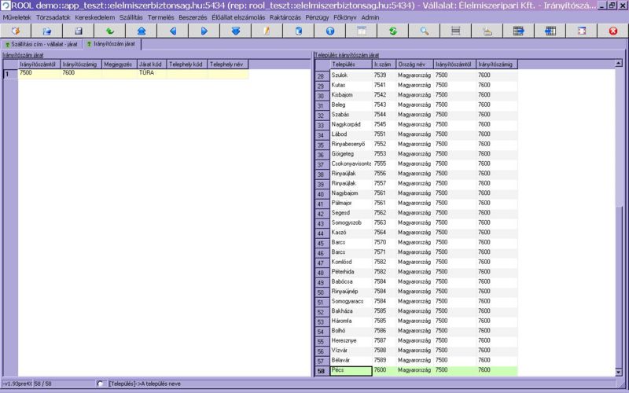Click the blue info circle icon
Screen dimensions: 629x393
click(x=330, y=31)
